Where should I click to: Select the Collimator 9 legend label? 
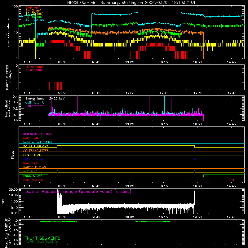(35, 106)
